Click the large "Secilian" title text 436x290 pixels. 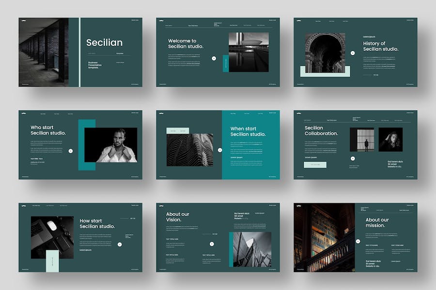[104, 43]
